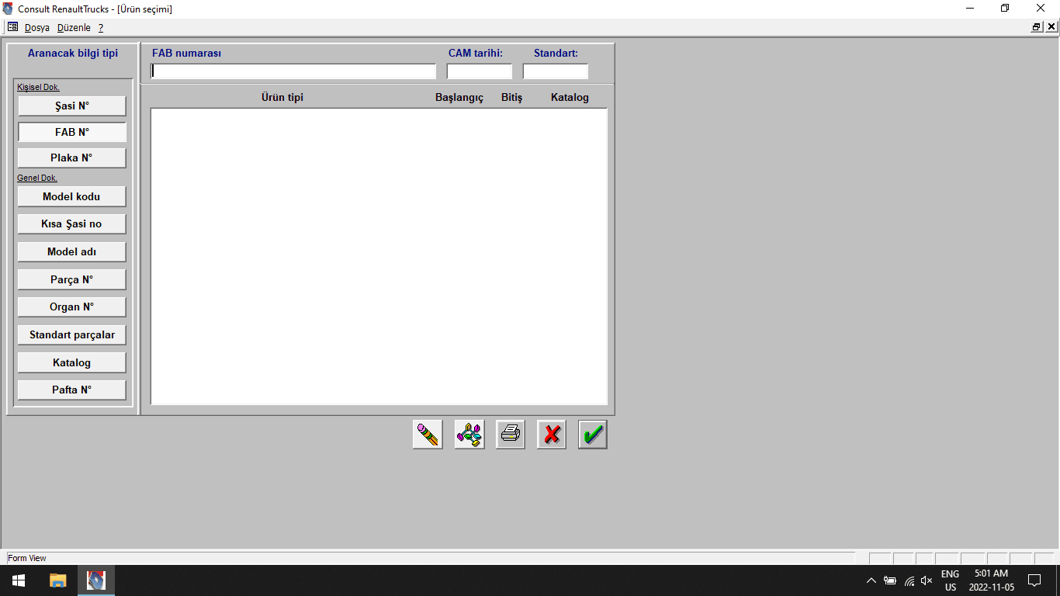Open the Dosya menu
Image resolution: width=1060 pixels, height=596 pixels.
point(36,27)
